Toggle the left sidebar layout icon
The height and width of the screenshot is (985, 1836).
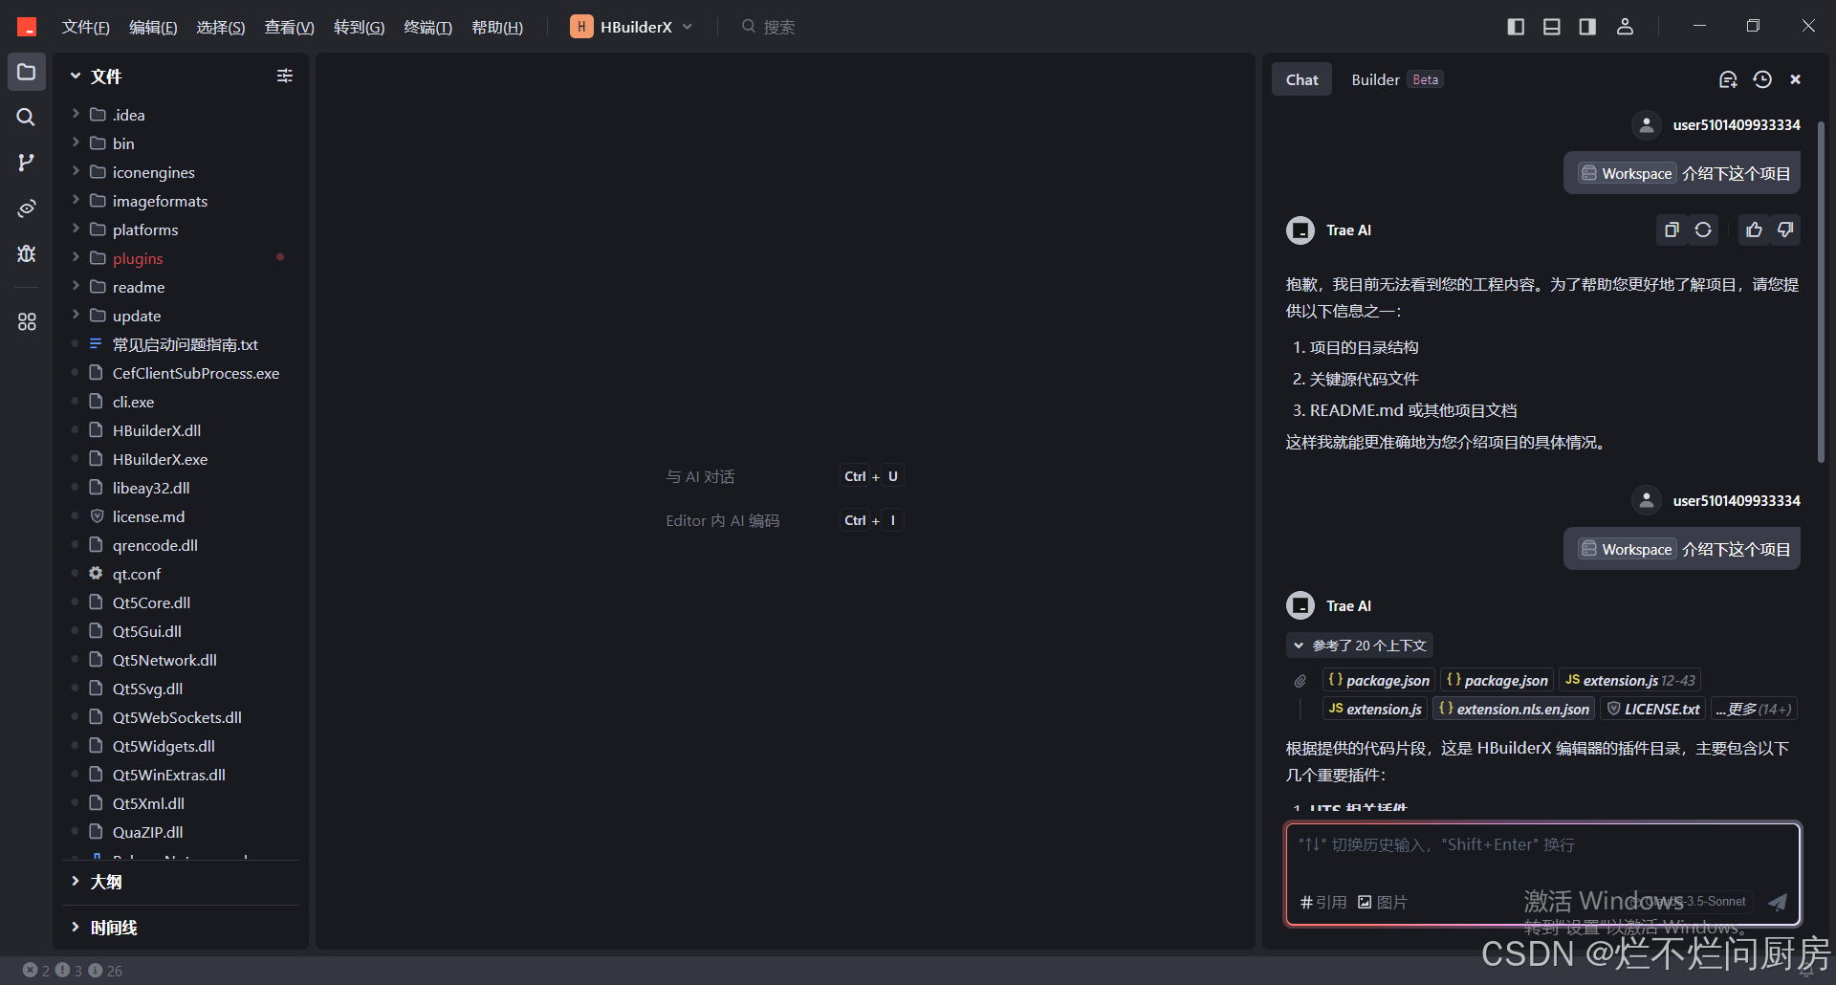(x=1516, y=27)
